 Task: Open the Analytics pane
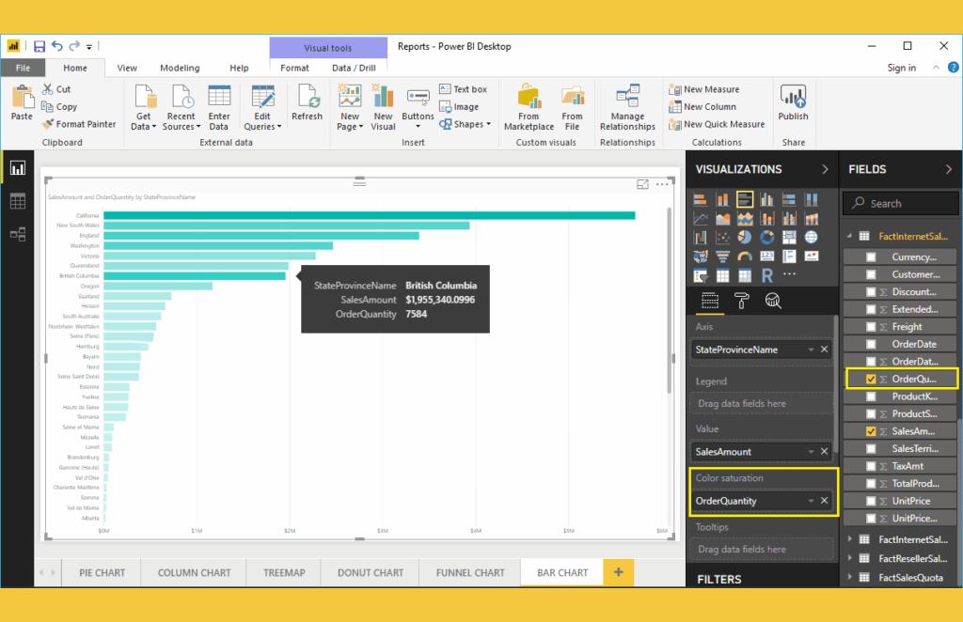point(773,301)
